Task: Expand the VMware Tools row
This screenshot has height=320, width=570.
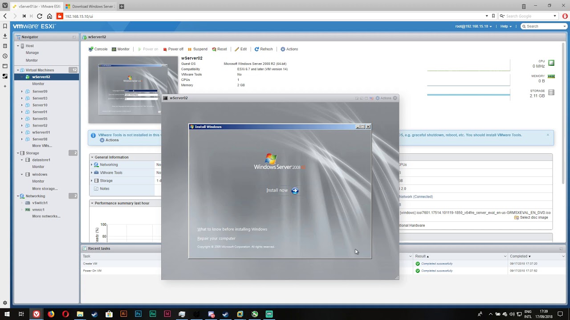Action: pyautogui.click(x=92, y=173)
